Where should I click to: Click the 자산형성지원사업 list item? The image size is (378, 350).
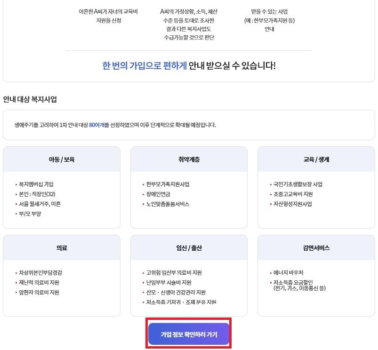292,204
